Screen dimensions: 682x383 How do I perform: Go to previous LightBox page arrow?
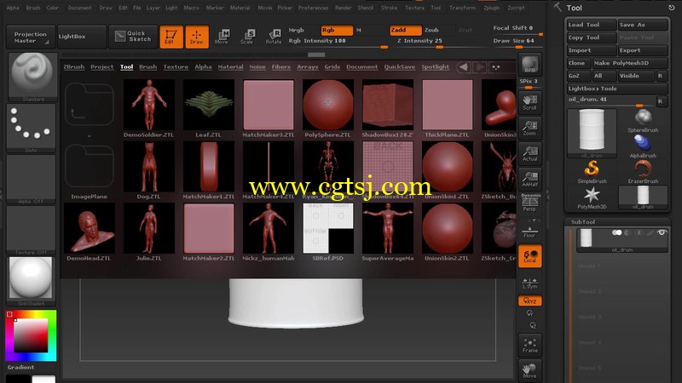(x=464, y=67)
